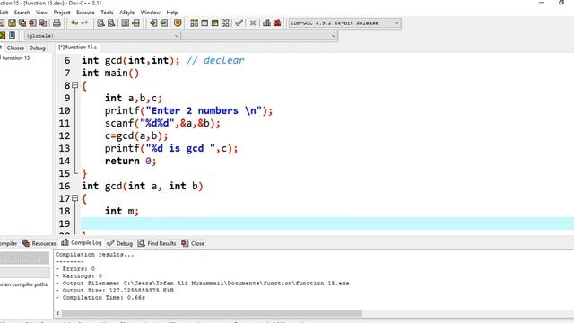
Task: Click the 'return 0;' statement
Action: (130, 161)
